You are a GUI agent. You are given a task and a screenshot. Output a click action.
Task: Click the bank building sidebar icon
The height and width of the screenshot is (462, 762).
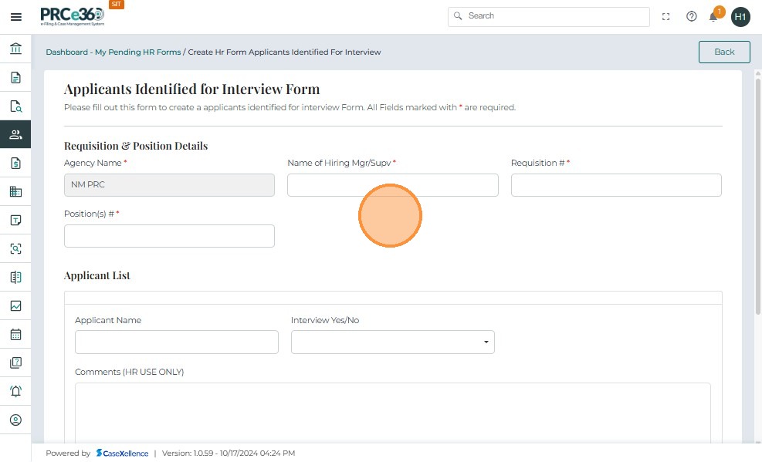pyautogui.click(x=15, y=49)
